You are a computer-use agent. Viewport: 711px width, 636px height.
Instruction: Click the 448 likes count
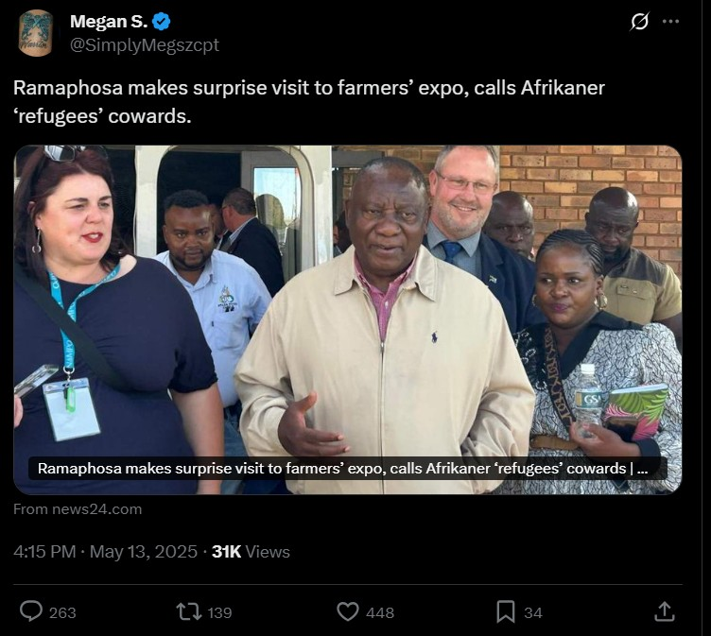pyautogui.click(x=379, y=613)
